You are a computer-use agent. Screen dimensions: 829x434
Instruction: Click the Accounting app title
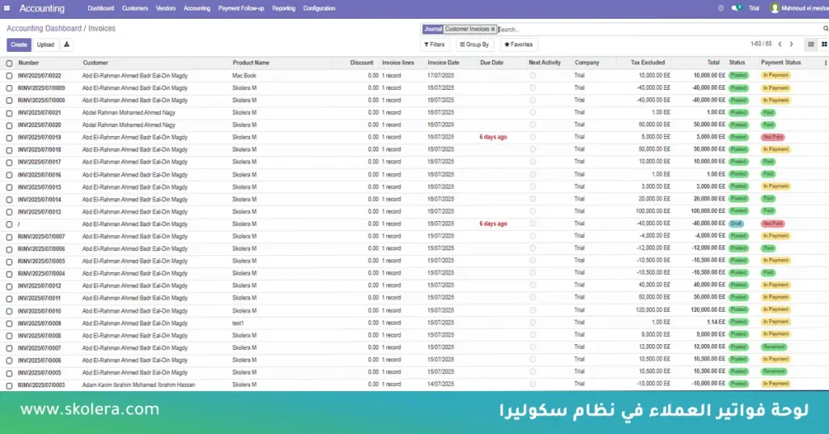pos(42,8)
